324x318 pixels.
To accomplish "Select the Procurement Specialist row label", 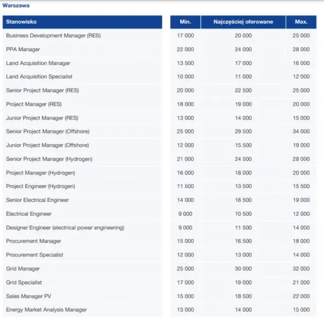I will pyautogui.click(x=34, y=255).
